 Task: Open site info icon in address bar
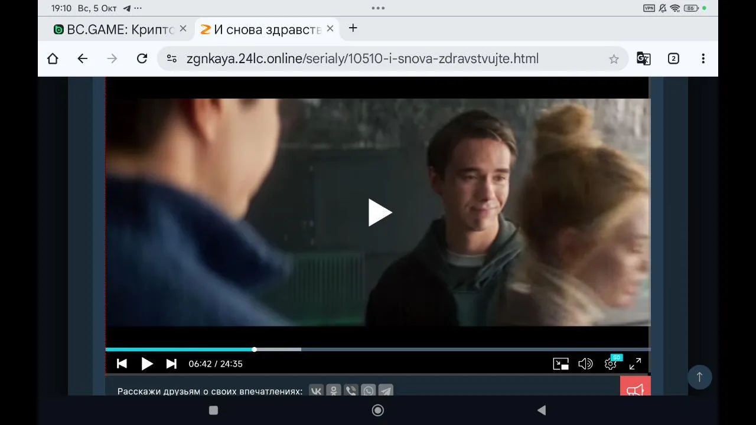tap(172, 58)
